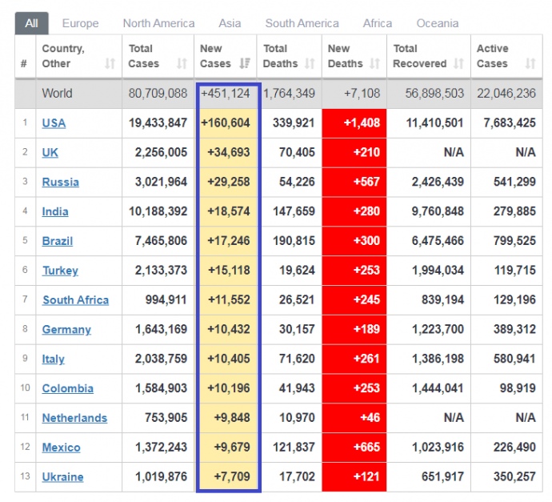The height and width of the screenshot is (502, 552).
Task: Click the red USA new deaths cell
Action: (x=354, y=123)
